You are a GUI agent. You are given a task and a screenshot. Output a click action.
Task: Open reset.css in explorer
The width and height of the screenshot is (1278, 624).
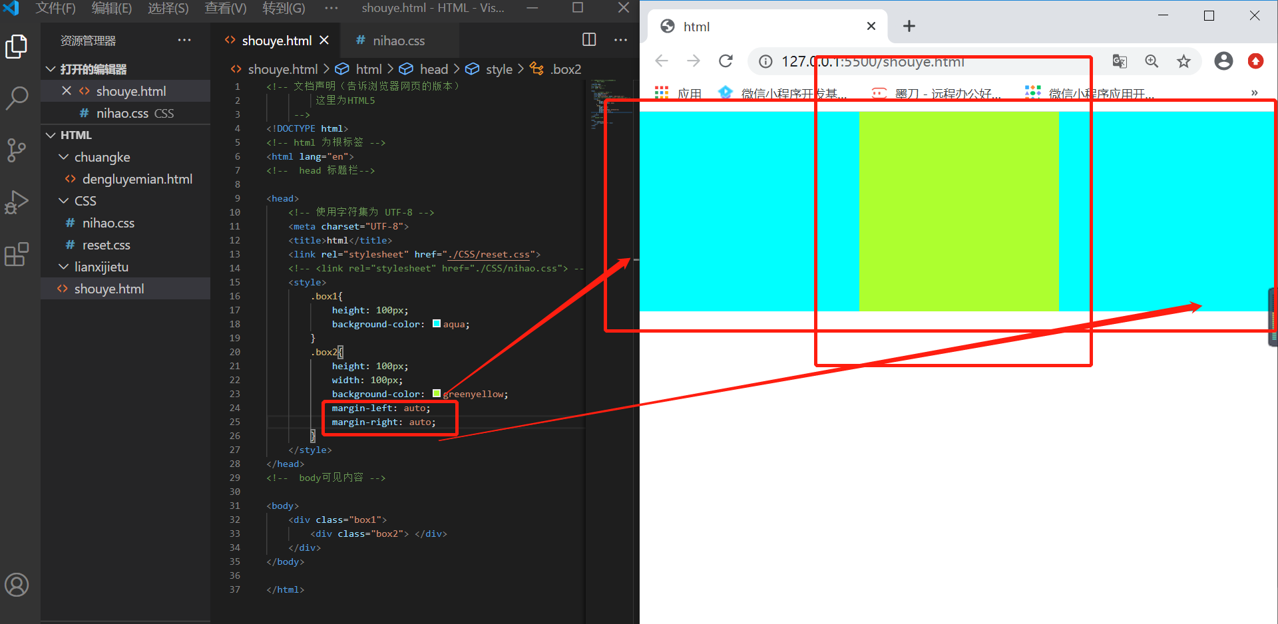coord(106,245)
